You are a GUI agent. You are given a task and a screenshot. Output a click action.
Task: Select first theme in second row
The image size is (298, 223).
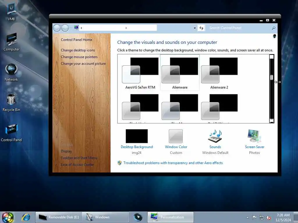[x=140, y=108]
